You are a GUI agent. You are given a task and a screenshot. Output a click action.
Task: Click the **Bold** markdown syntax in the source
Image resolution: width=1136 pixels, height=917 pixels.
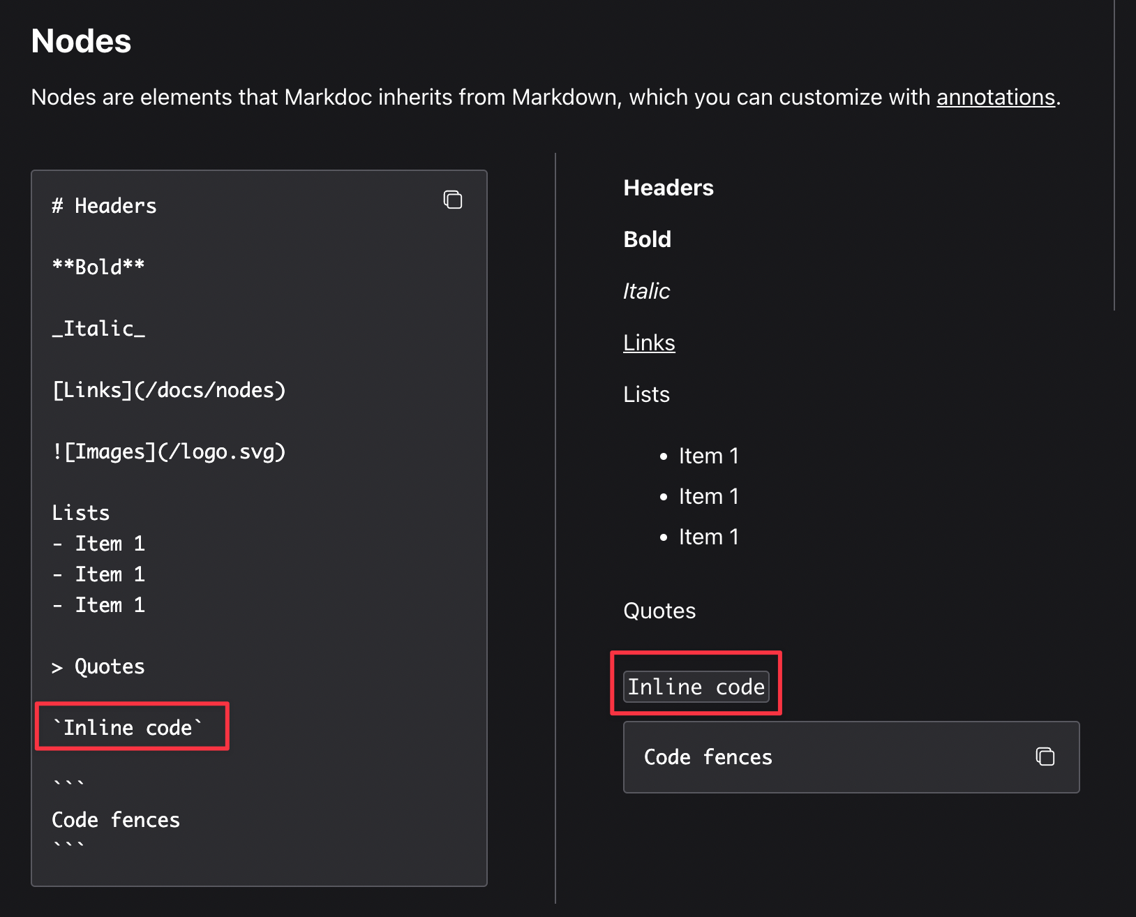coord(98,267)
